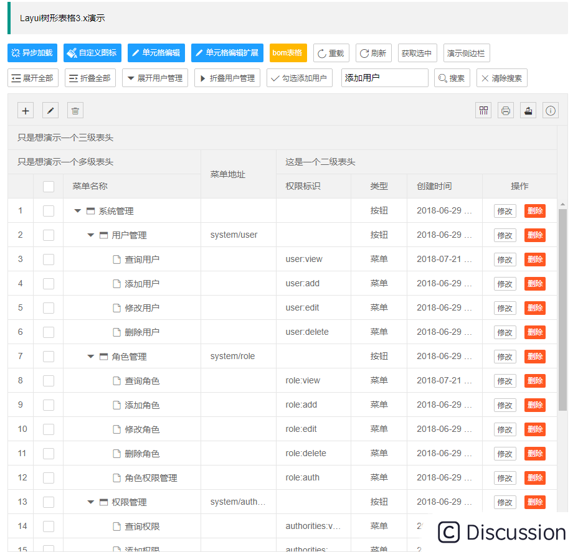The height and width of the screenshot is (552, 583).
Task: Click the 搜索 search button
Action: point(452,78)
